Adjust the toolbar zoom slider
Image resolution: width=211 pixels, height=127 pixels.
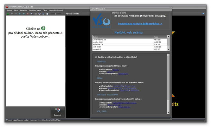tap(56, 14)
